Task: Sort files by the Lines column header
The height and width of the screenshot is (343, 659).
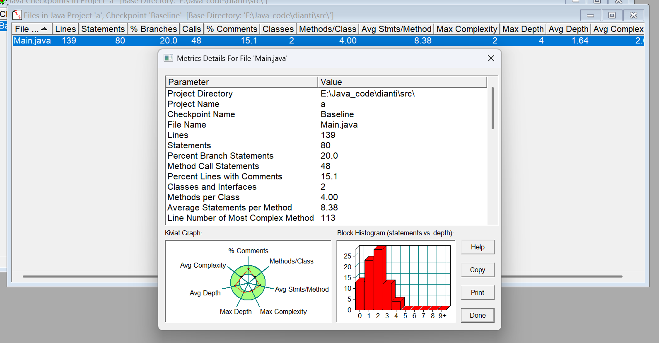Action: pyautogui.click(x=65, y=29)
